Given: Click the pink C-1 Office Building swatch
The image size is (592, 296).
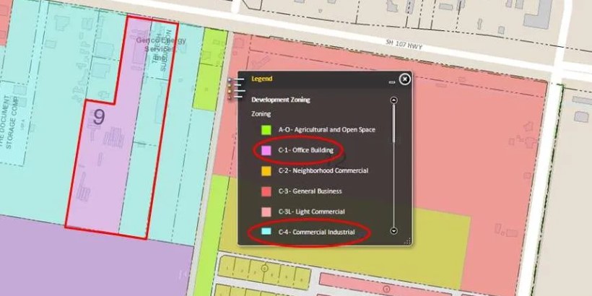Looking at the screenshot, I should click(x=266, y=150).
